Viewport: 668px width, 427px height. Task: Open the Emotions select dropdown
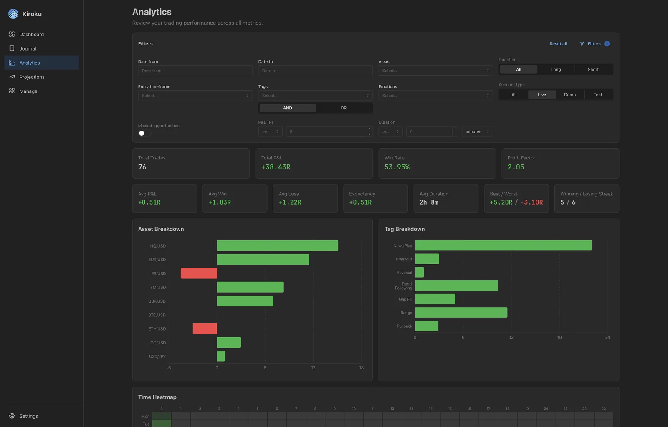435,96
